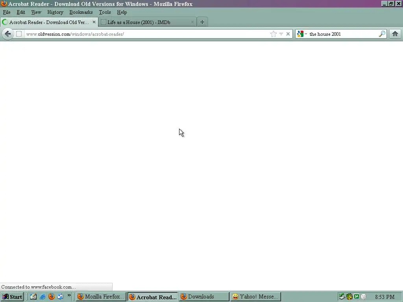The height and width of the screenshot is (302, 403).
Task: Open the Bookmarks menu
Action: pos(81,12)
